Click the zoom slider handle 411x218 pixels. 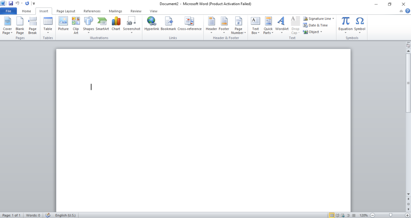pyautogui.click(x=390, y=215)
